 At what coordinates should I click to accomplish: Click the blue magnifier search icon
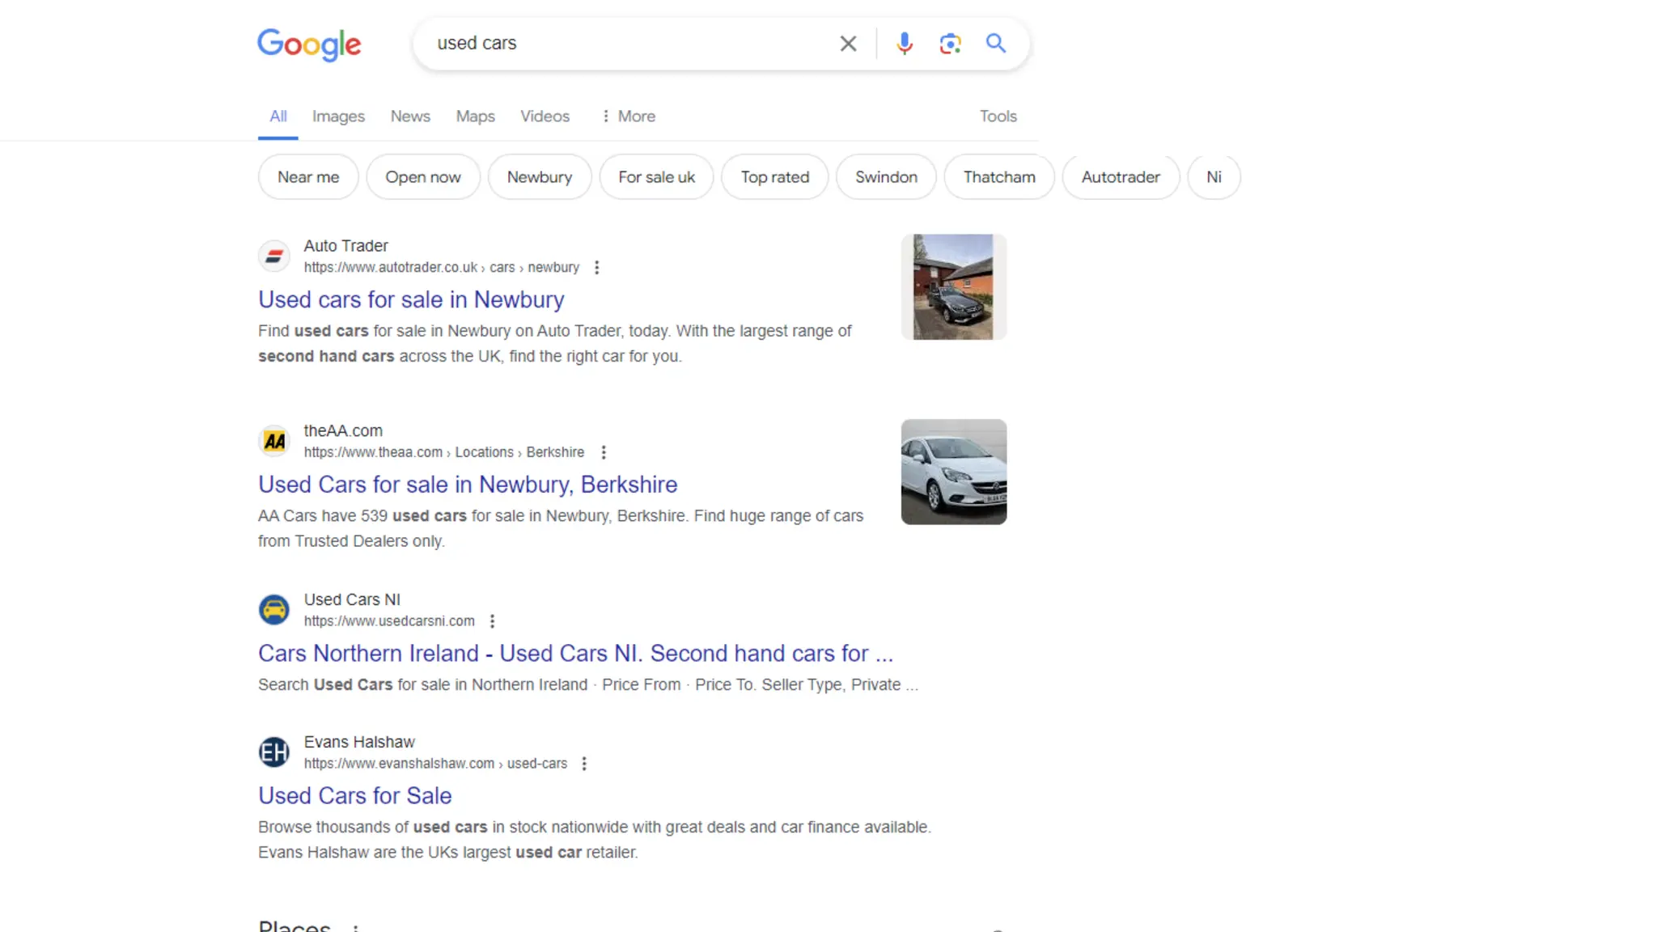click(x=995, y=44)
